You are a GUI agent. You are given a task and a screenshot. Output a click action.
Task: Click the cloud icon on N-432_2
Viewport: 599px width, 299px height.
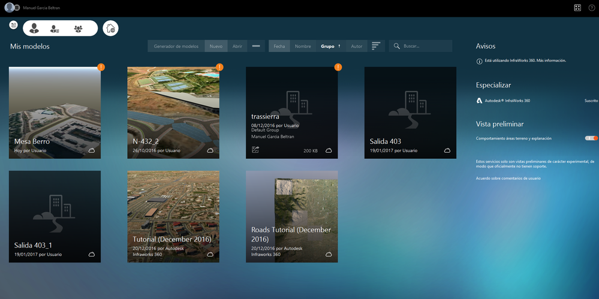[210, 150]
